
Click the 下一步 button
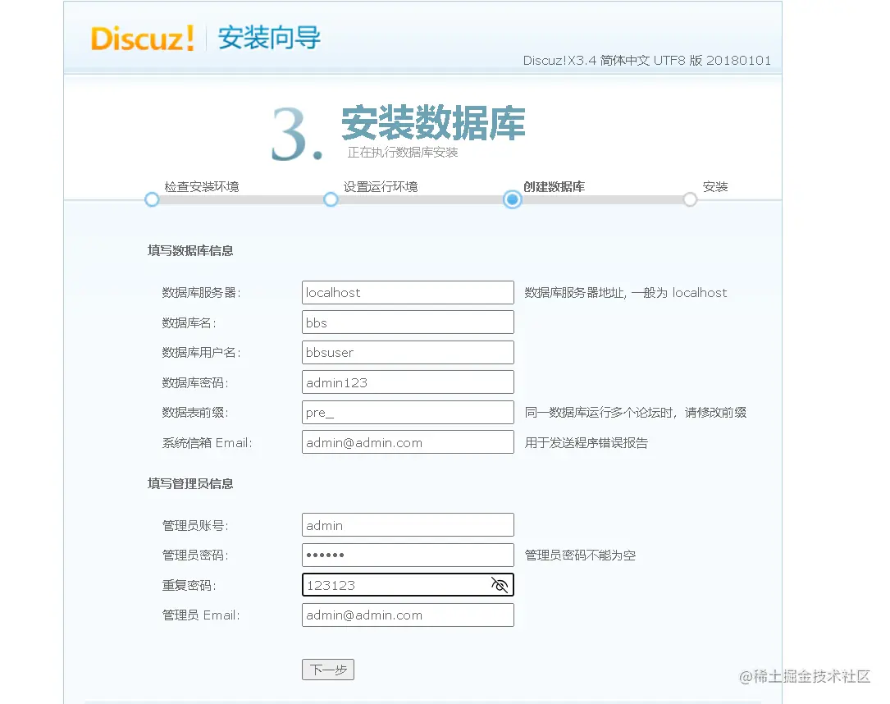pyautogui.click(x=328, y=670)
